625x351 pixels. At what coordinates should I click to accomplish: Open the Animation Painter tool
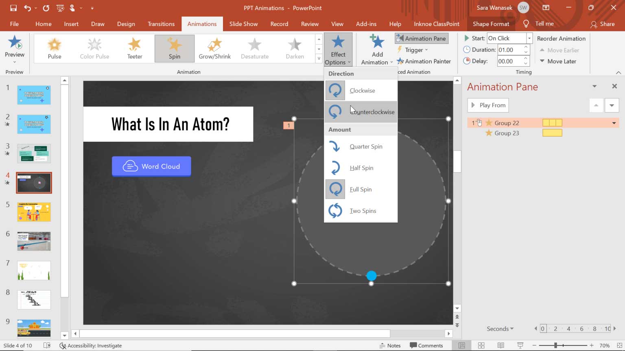[x=424, y=61]
